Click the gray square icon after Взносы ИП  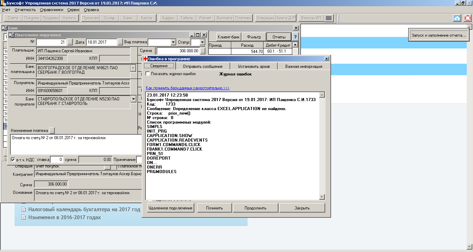coord(329,18)
